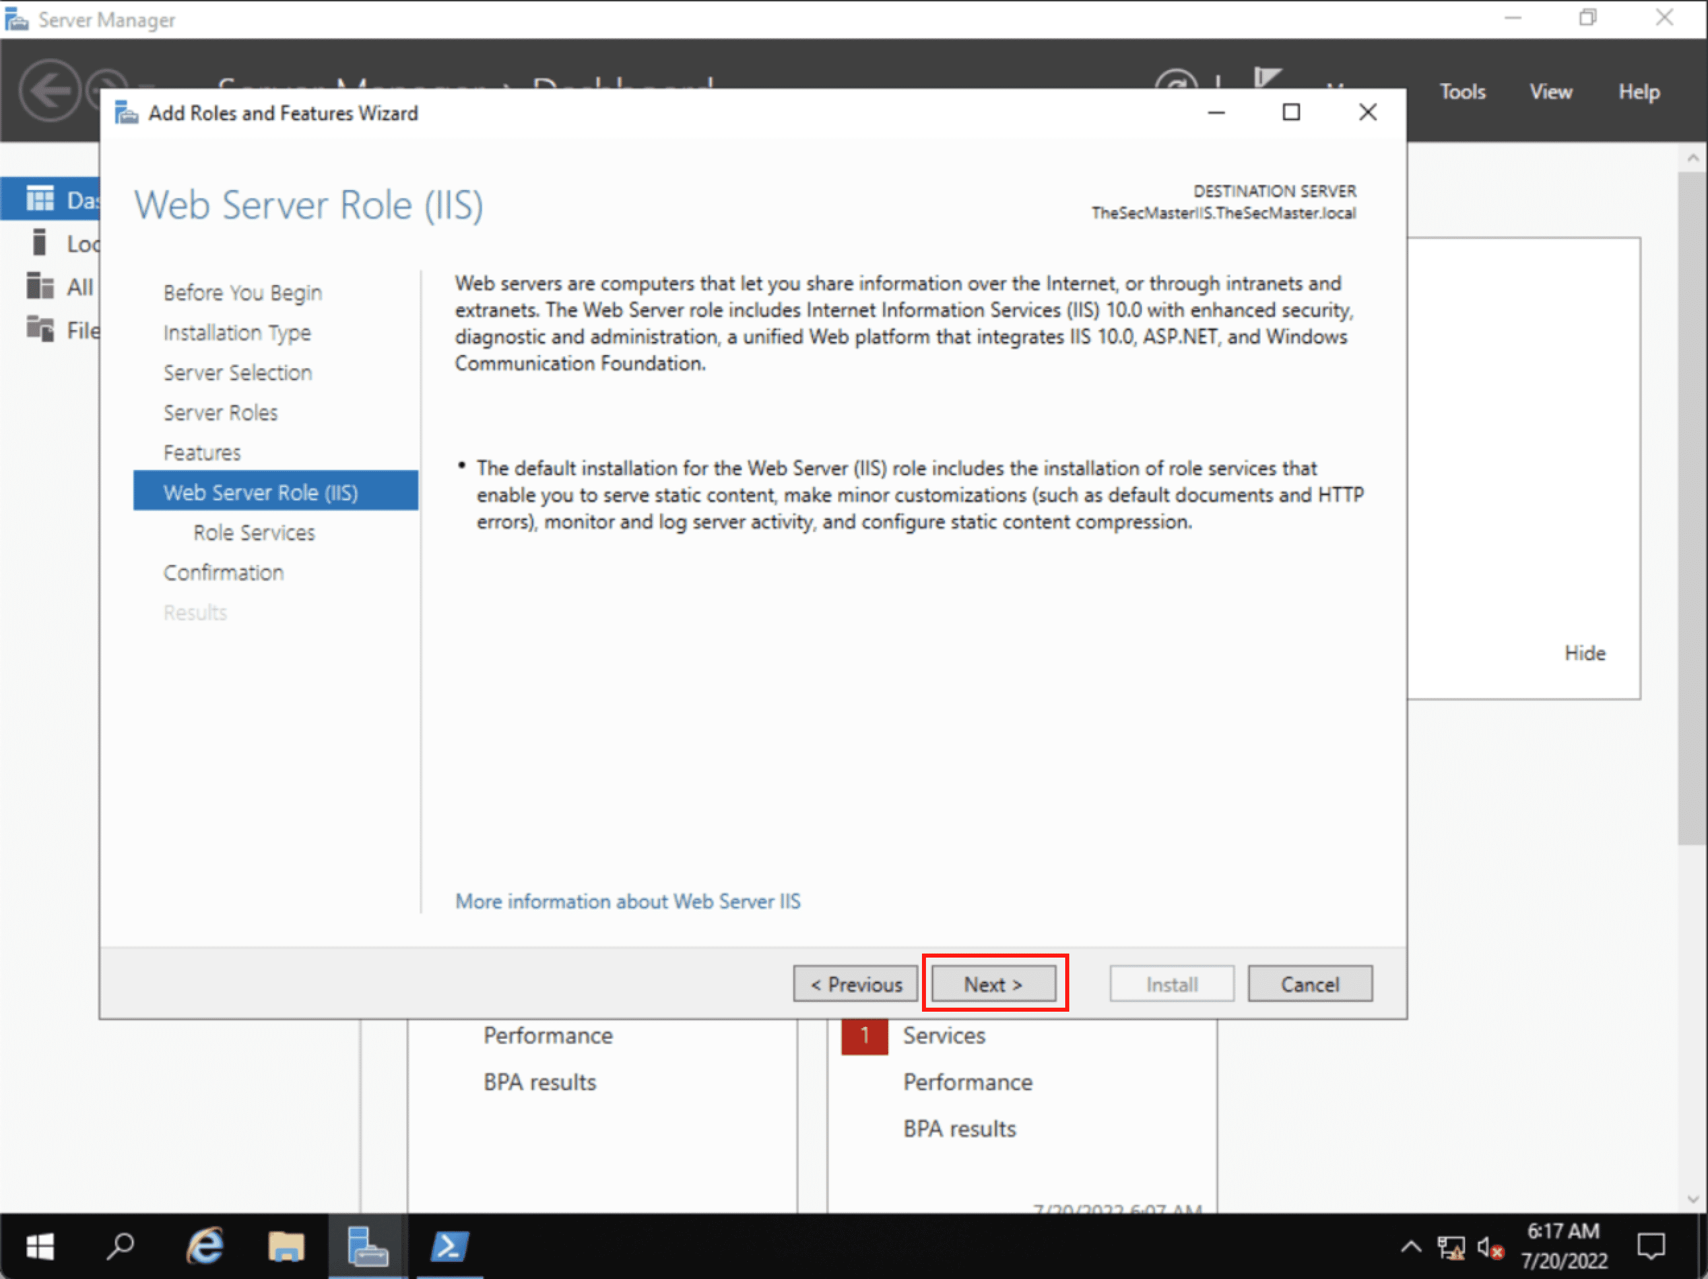Image resolution: width=1708 pixels, height=1279 pixels.
Task: Open Services under the red alert tile
Action: coord(944,1035)
